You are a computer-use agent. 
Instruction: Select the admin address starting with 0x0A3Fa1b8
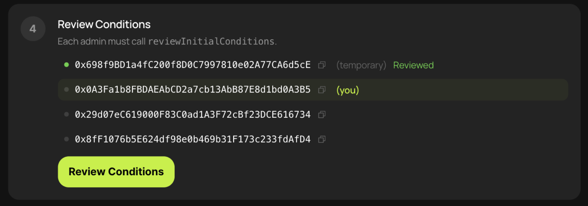193,89
